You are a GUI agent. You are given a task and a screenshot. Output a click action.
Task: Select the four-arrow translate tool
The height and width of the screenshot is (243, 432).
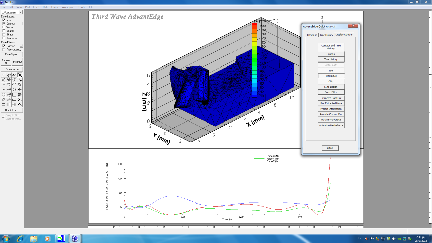(x=20, y=89)
